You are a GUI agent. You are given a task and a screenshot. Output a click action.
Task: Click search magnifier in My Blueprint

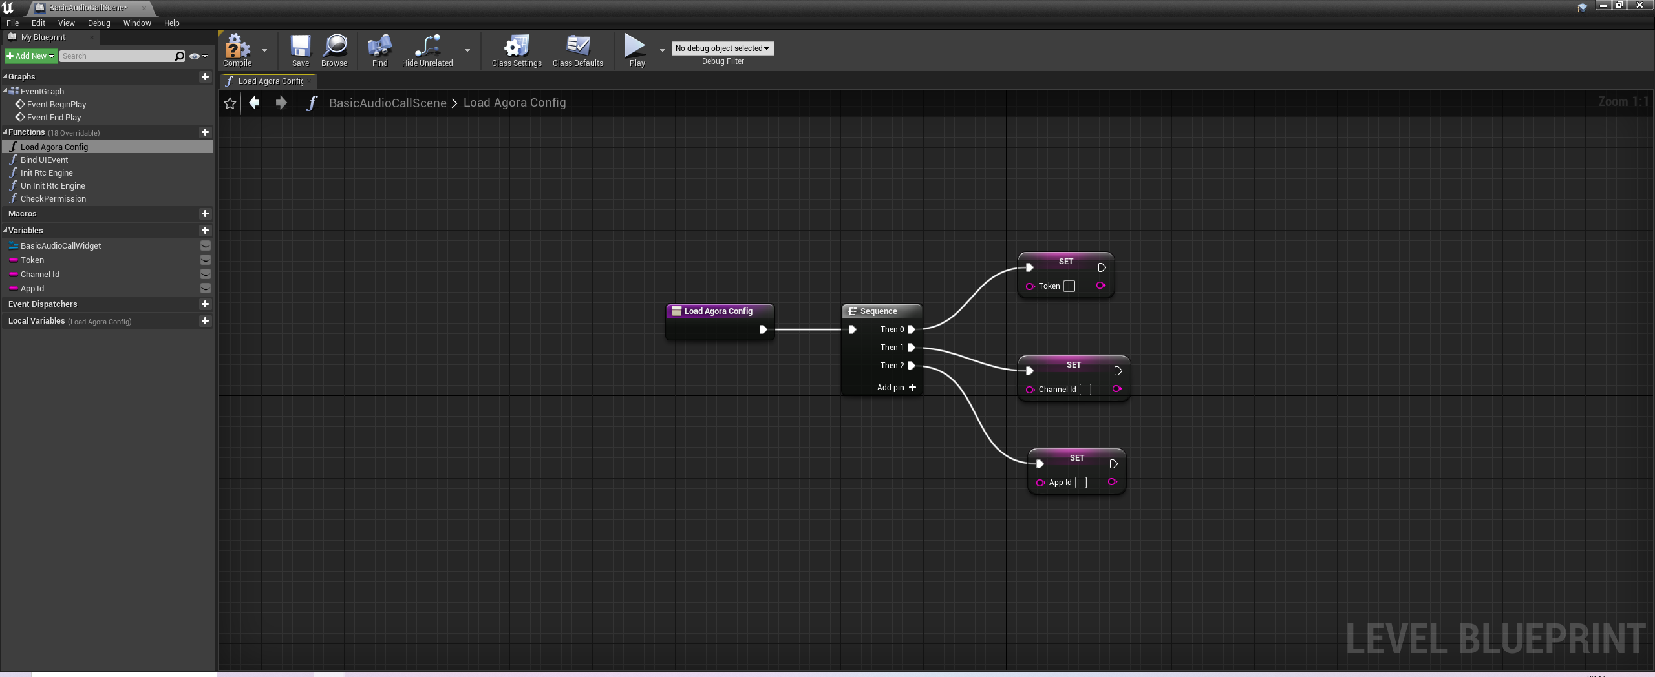click(x=180, y=56)
